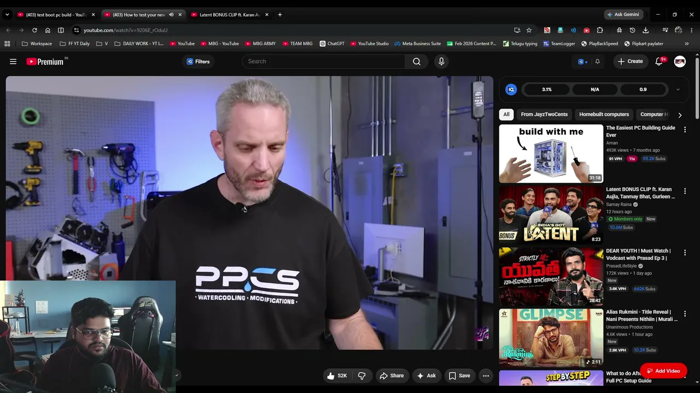Show hidden bookmarks with double chevron

tap(686, 44)
